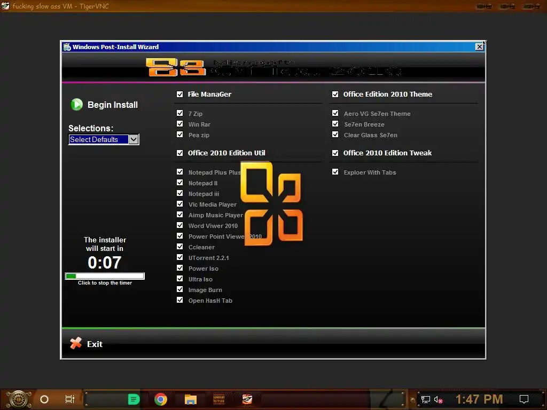Open the notification center icon

524,399
